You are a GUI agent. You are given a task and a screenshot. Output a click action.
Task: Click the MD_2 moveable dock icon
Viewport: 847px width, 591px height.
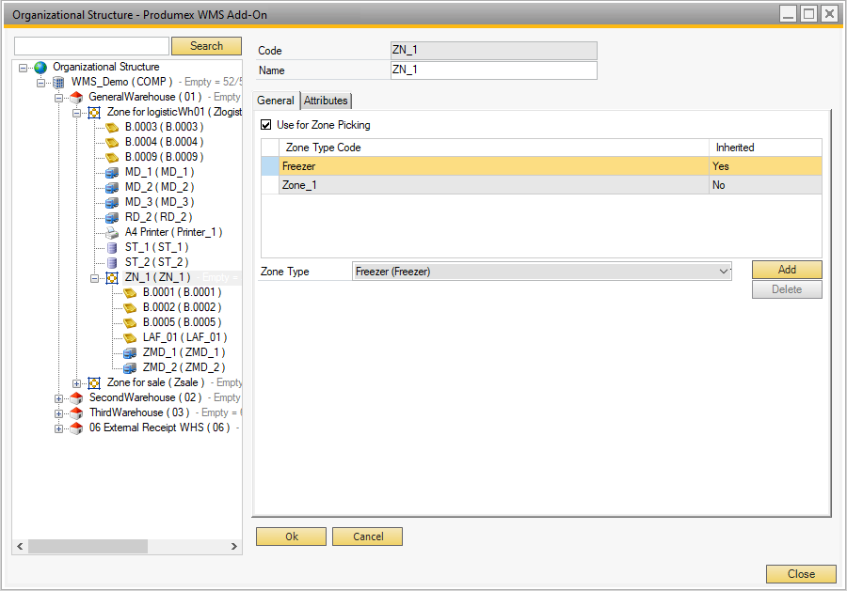112,187
